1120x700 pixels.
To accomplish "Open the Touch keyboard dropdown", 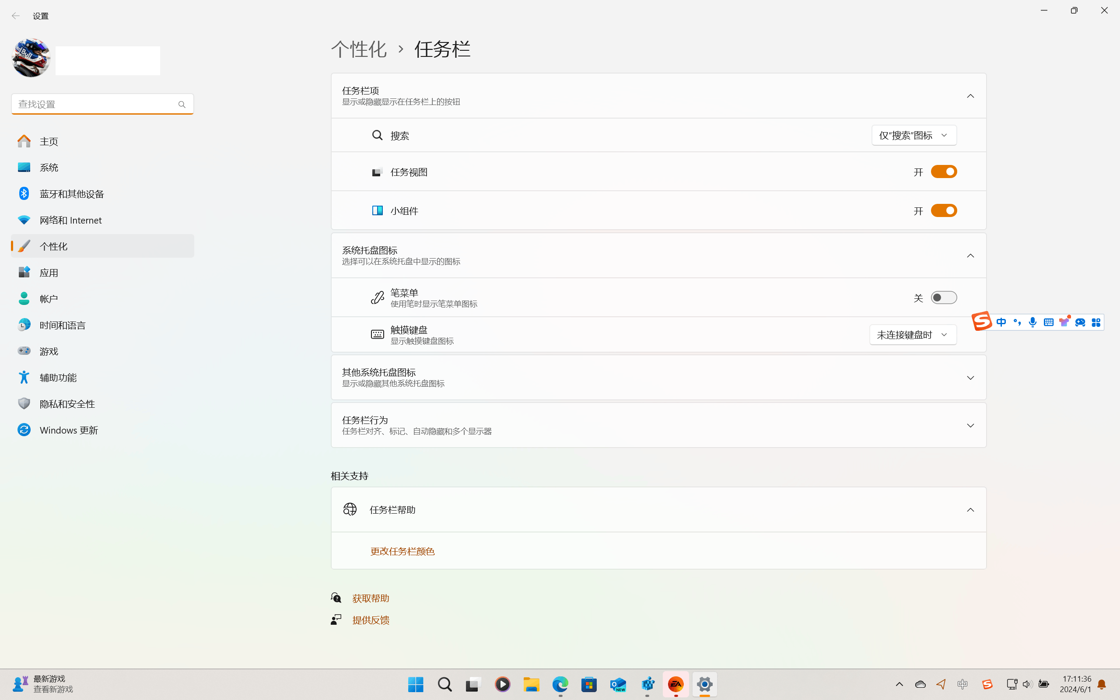I will [912, 335].
